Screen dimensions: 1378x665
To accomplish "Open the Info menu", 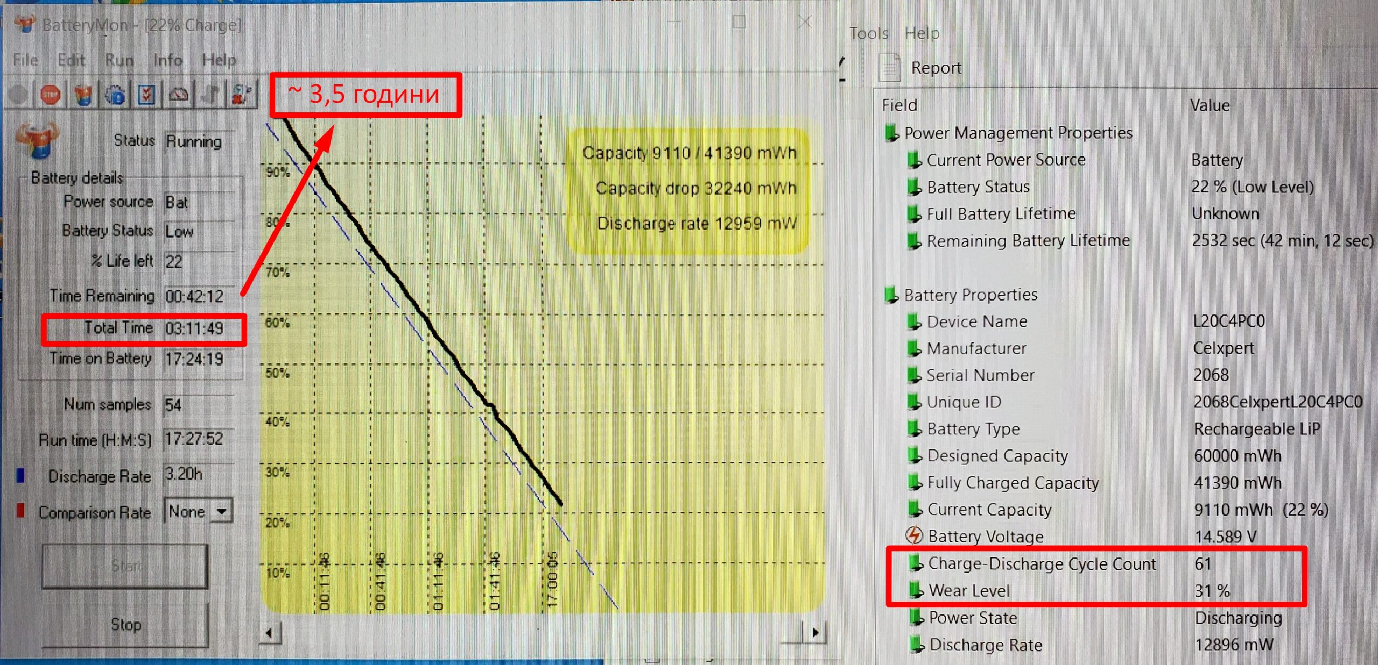I will (167, 60).
